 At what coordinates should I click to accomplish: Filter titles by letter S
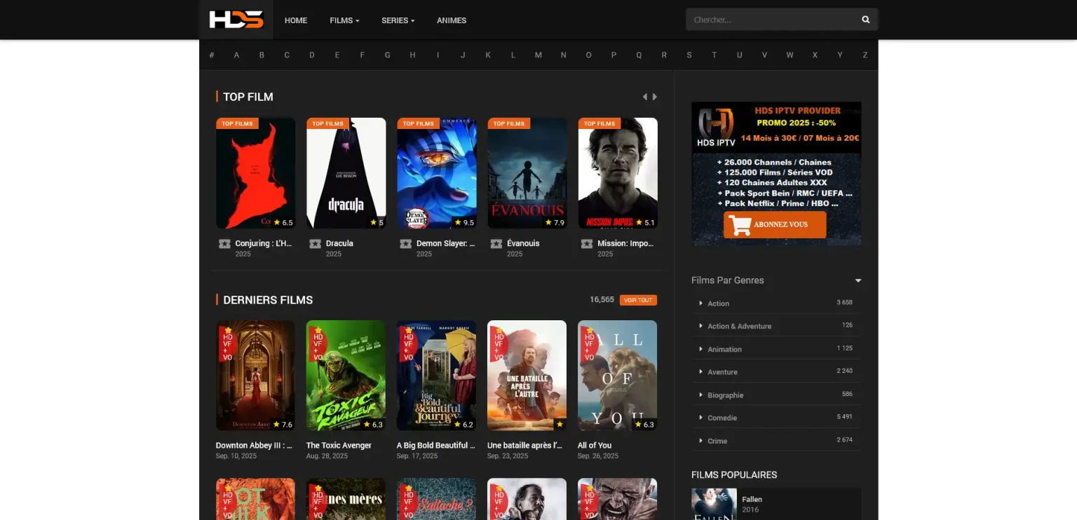tap(689, 55)
